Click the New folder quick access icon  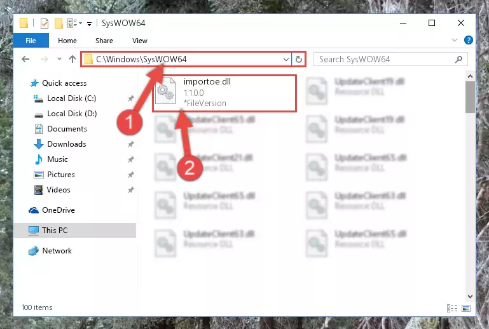click(x=59, y=23)
